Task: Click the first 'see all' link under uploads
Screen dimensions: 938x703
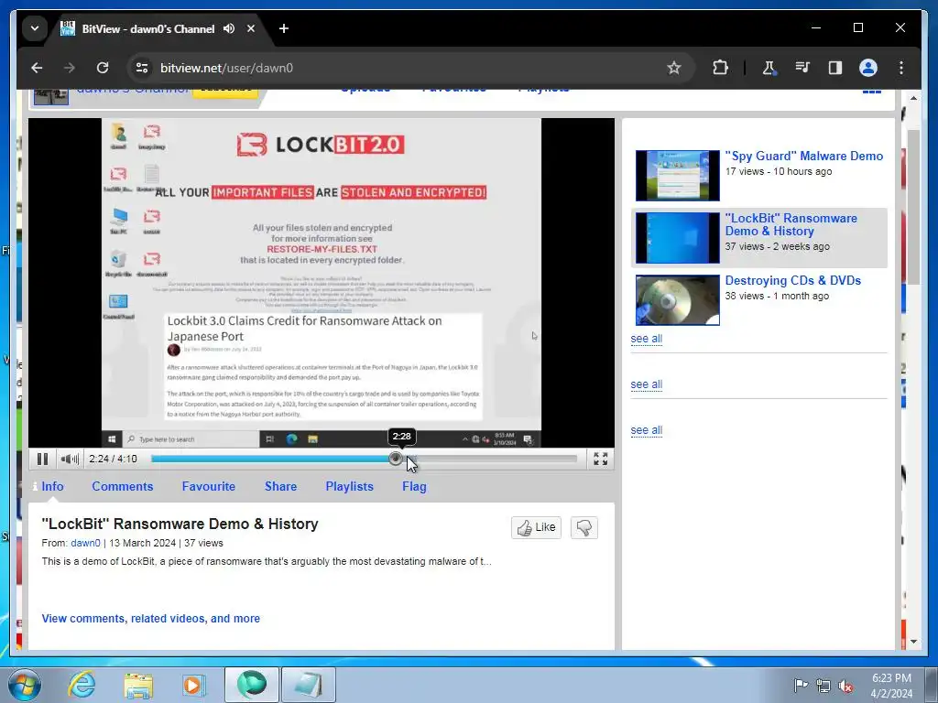Action: (x=646, y=339)
